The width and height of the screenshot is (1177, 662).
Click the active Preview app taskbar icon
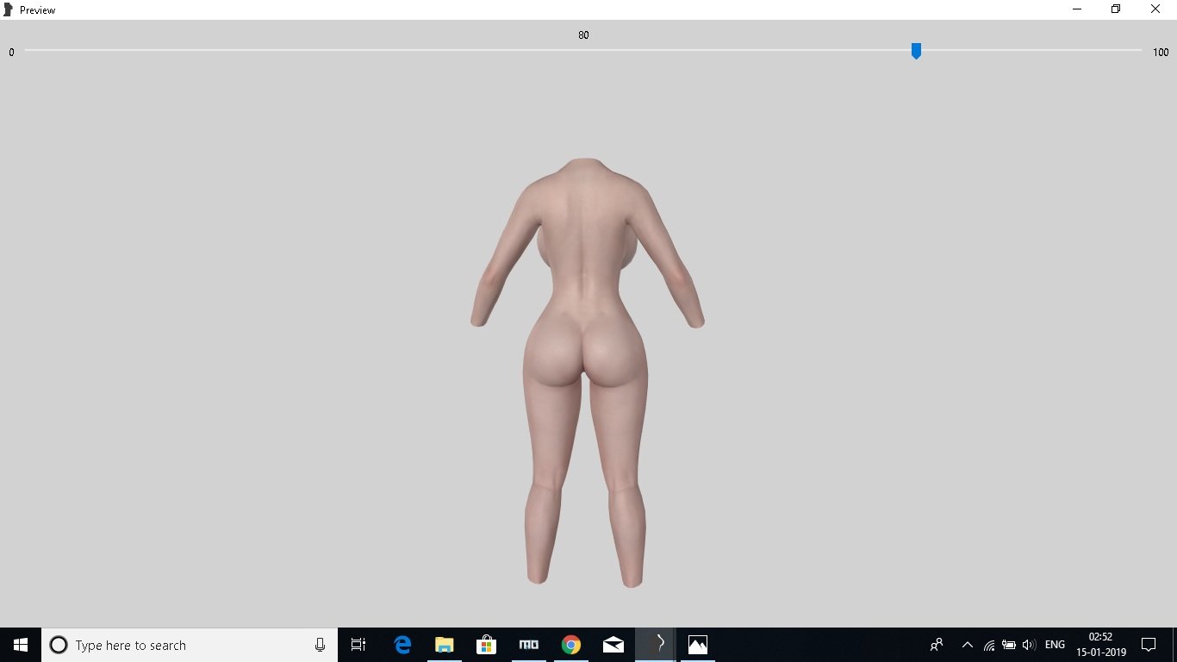(x=656, y=645)
